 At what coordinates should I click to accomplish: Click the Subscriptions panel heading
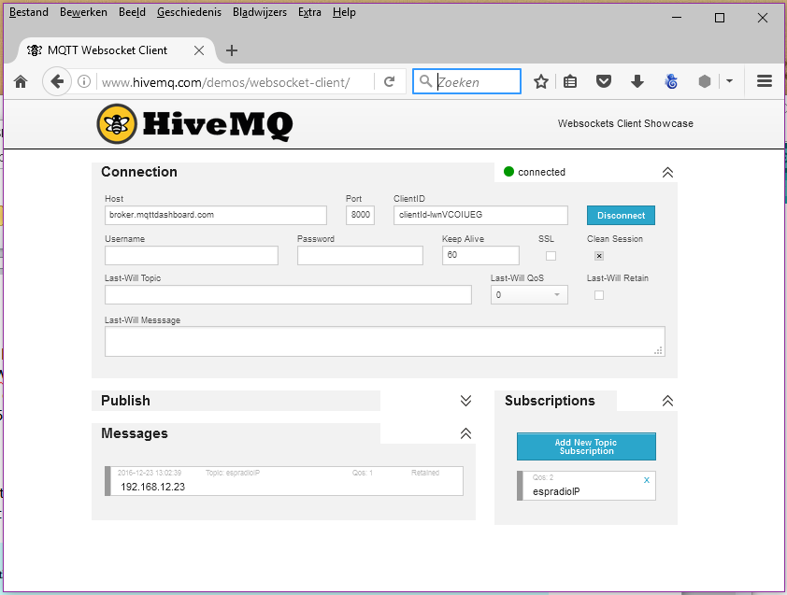point(550,401)
